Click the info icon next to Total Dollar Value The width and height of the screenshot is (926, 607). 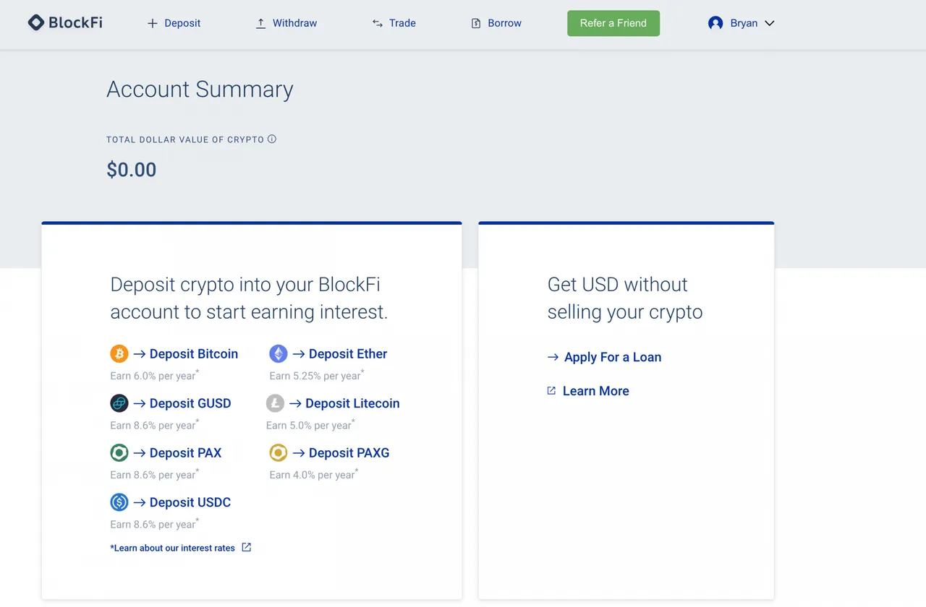point(272,139)
